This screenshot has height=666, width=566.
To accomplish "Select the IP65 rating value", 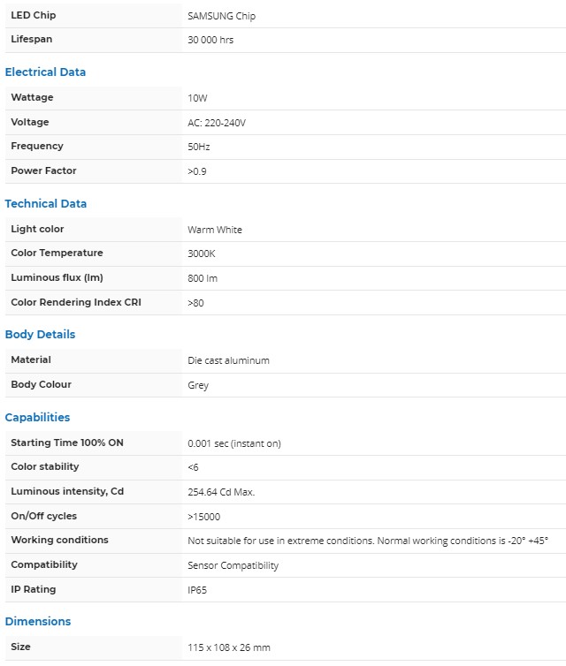I will tap(198, 589).
